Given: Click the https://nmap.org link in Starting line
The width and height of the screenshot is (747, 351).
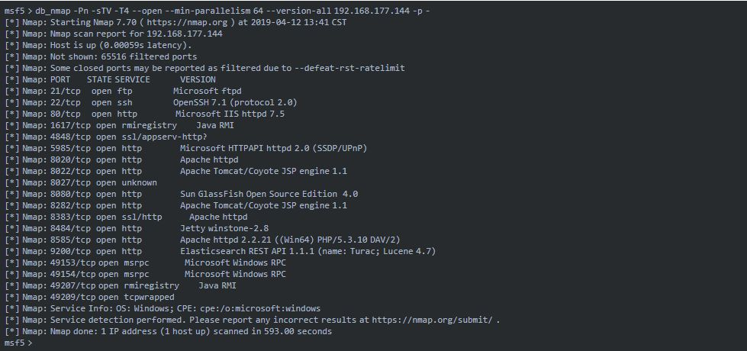Looking at the screenshot, I should 178,22.
